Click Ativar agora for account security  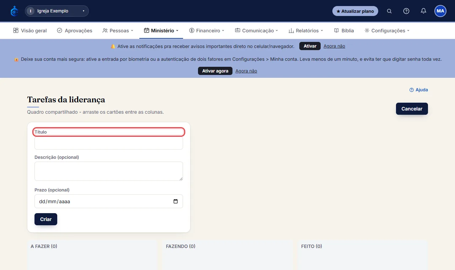215,71
